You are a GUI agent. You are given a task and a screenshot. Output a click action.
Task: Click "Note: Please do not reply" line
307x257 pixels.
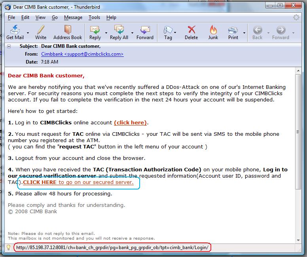click(x=51, y=233)
